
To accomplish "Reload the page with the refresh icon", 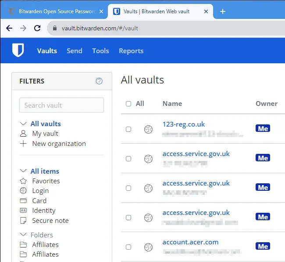I will [37, 28].
